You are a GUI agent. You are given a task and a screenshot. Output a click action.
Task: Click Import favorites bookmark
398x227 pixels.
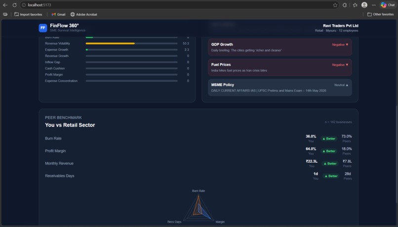coord(28,14)
